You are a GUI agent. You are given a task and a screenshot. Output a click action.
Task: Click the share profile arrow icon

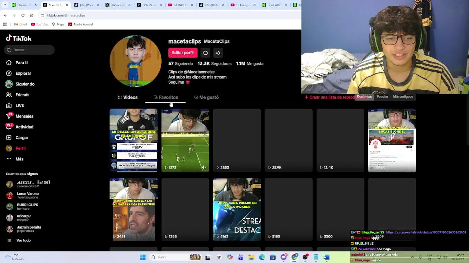(x=218, y=53)
